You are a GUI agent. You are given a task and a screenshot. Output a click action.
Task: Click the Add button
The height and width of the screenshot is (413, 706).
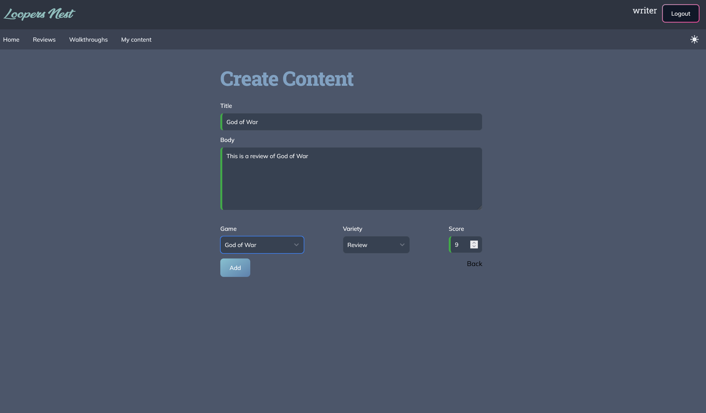coord(235,268)
